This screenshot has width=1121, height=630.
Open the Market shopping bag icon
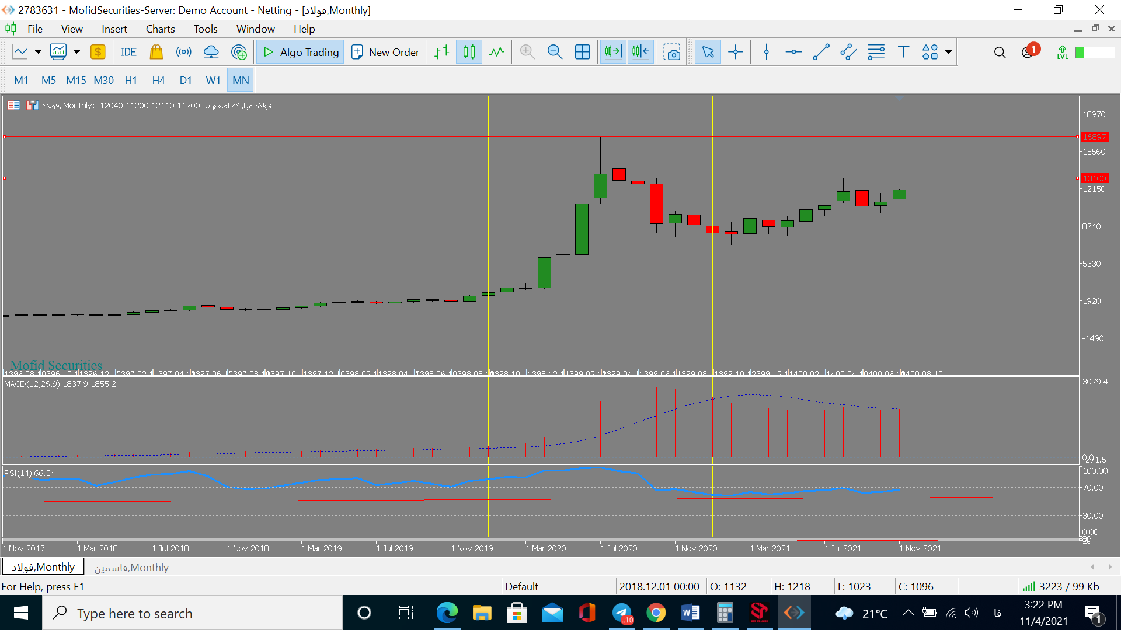[x=156, y=52]
